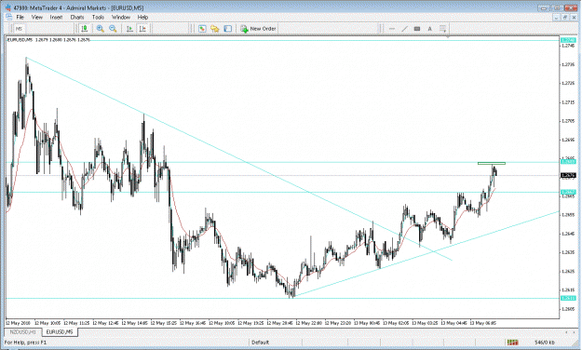This screenshot has height=350, width=582.
Task: Click the 1.2748 level price label
Action: tap(568, 40)
